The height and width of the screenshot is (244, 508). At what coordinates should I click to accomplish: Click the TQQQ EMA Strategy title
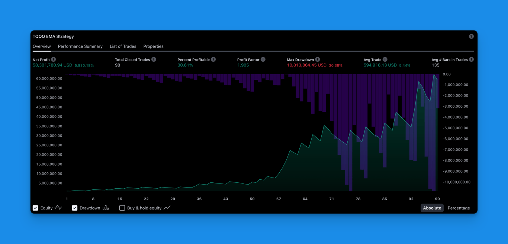pos(53,36)
